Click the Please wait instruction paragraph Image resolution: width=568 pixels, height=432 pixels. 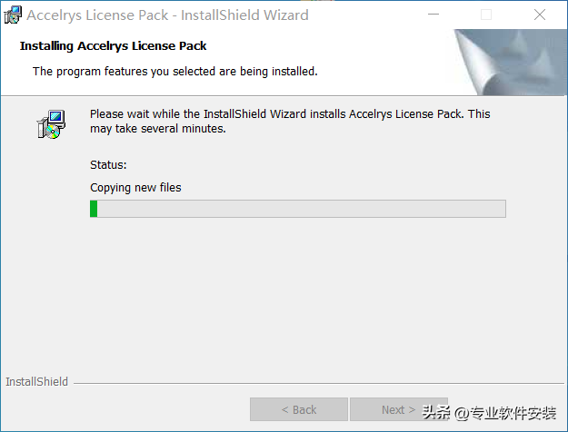point(290,122)
